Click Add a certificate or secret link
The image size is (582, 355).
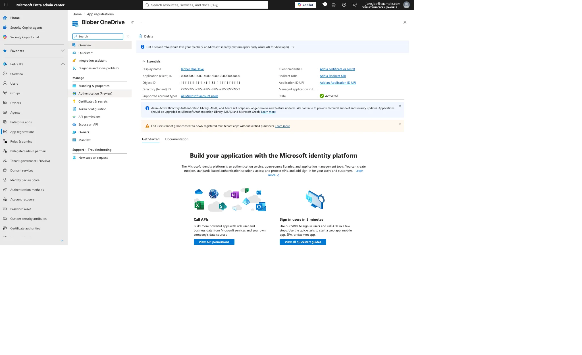[x=337, y=69]
